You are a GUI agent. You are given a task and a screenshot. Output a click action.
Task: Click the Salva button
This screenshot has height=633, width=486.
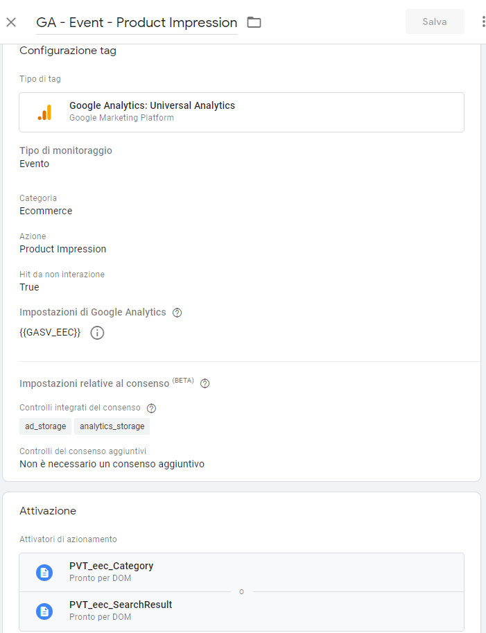434,21
